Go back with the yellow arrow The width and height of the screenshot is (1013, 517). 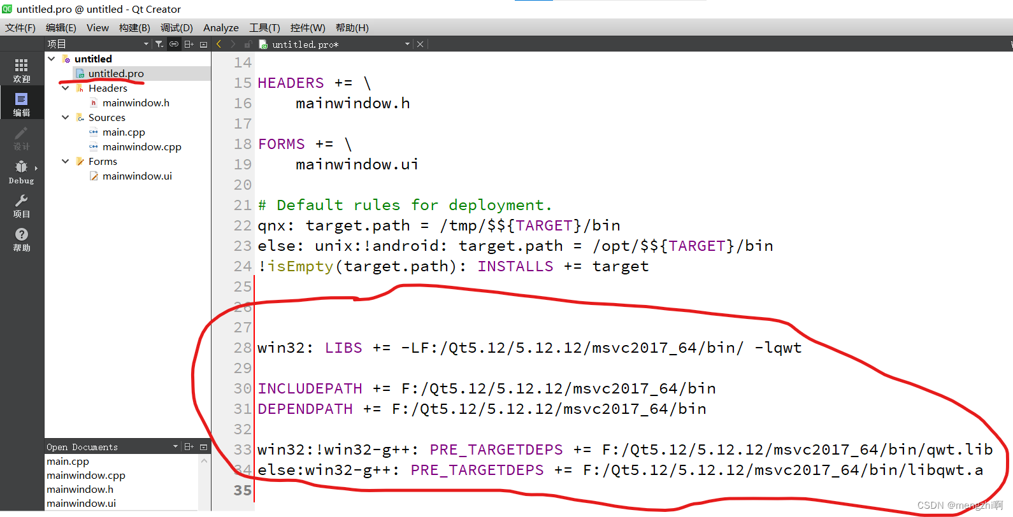click(219, 44)
